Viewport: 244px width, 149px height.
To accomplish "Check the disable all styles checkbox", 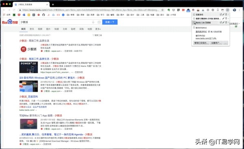I will click(194, 28).
